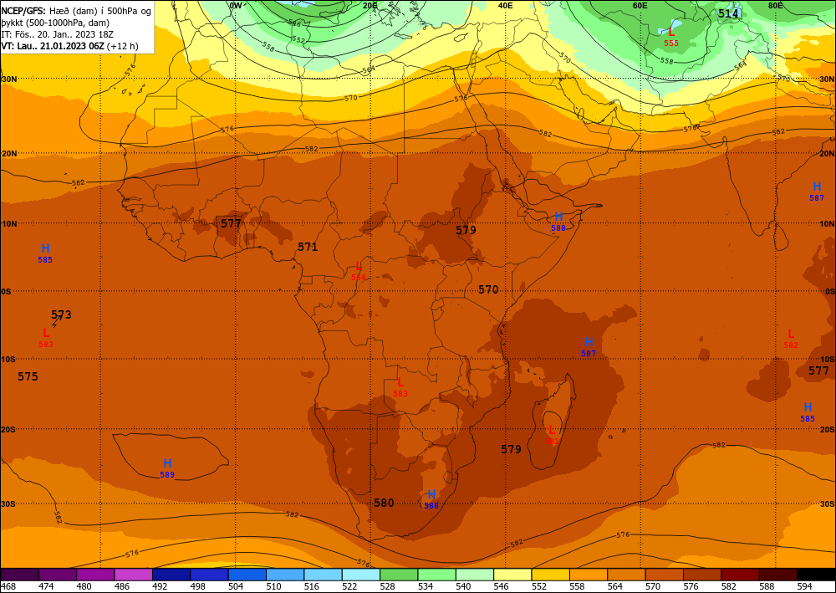The image size is (836, 593).
Task: Click the blue H 588 near Horn of Africa
Action: click(558, 221)
